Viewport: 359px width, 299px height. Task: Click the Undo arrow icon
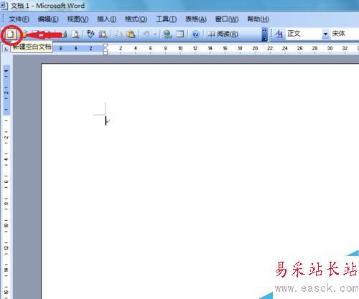[x=146, y=34]
